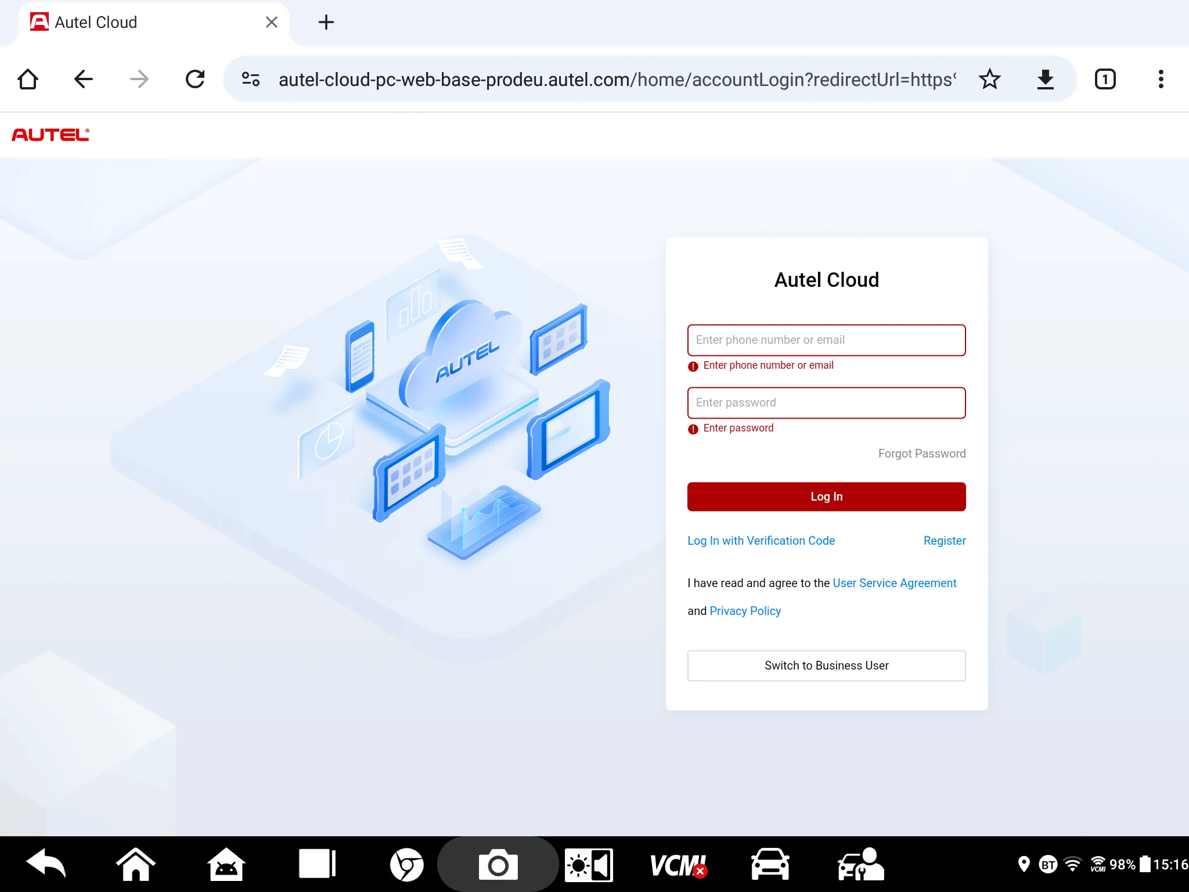Tap the BT Bluetooth status icon
Viewport: 1189px width, 892px height.
pyautogui.click(x=1049, y=865)
